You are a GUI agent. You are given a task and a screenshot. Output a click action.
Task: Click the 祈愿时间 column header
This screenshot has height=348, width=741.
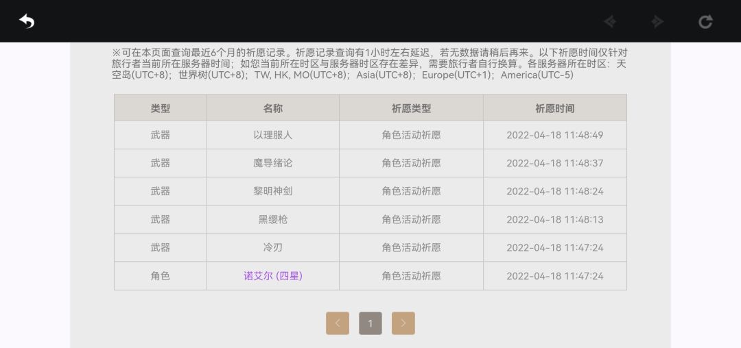[555, 108]
